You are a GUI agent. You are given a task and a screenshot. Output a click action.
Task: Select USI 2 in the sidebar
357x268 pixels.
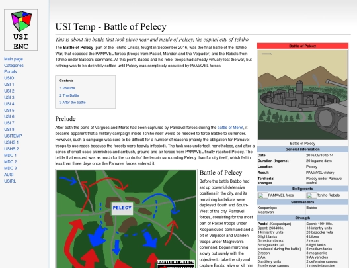9,91
